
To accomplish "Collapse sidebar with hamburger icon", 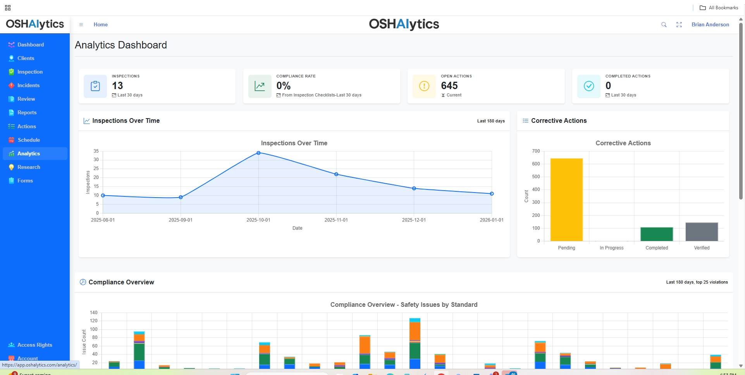I will point(81,25).
